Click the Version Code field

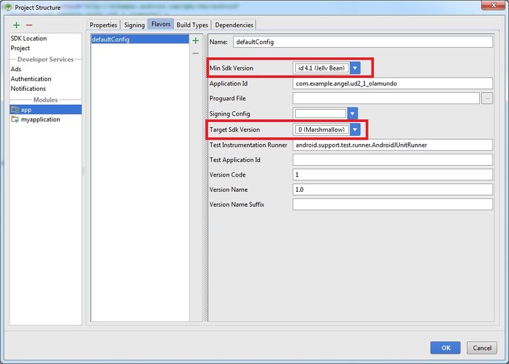(x=393, y=175)
